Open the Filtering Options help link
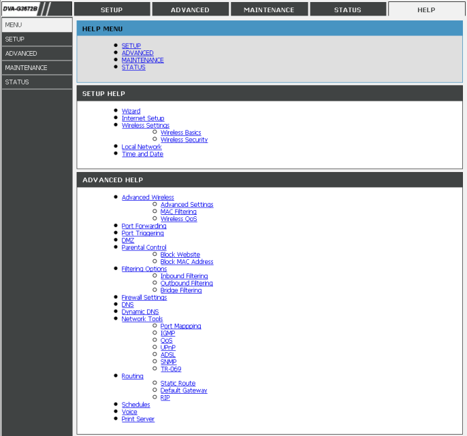The width and height of the screenshot is (467, 436). (144, 269)
